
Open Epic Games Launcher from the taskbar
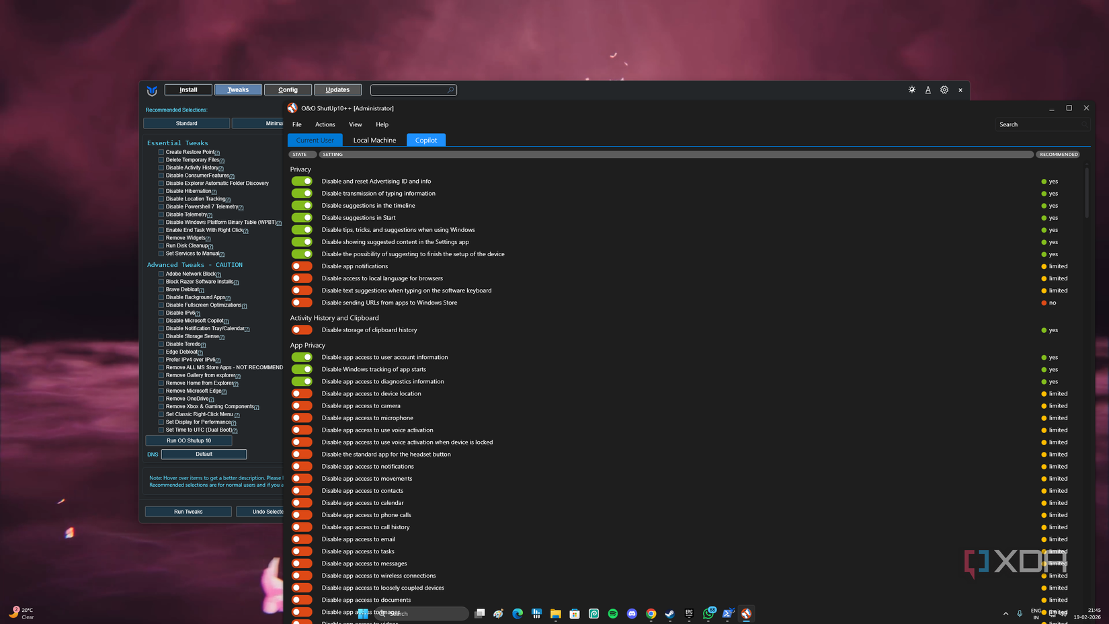689,613
